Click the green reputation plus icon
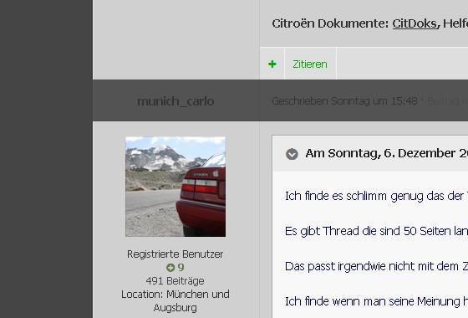This screenshot has width=468, height=318. tap(170, 268)
